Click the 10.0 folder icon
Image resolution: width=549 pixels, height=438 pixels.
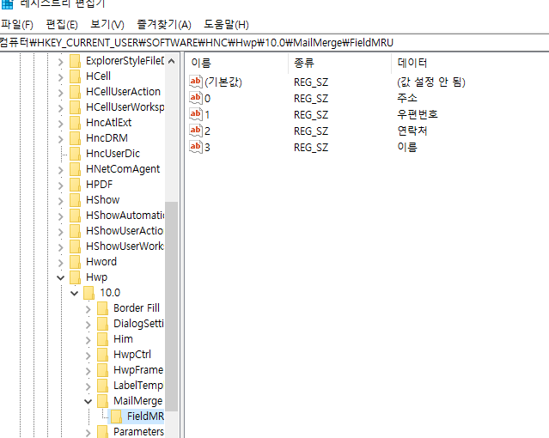(89, 293)
